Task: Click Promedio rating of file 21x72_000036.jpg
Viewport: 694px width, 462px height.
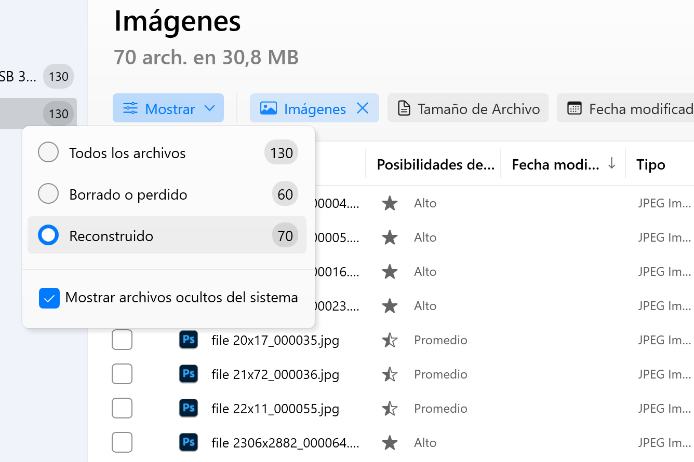Action: pyautogui.click(x=441, y=374)
